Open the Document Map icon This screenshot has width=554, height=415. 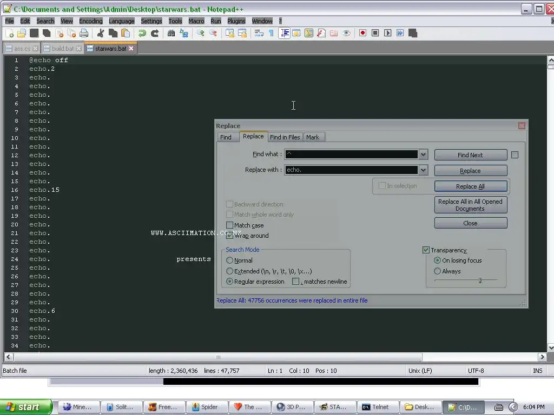click(x=309, y=33)
